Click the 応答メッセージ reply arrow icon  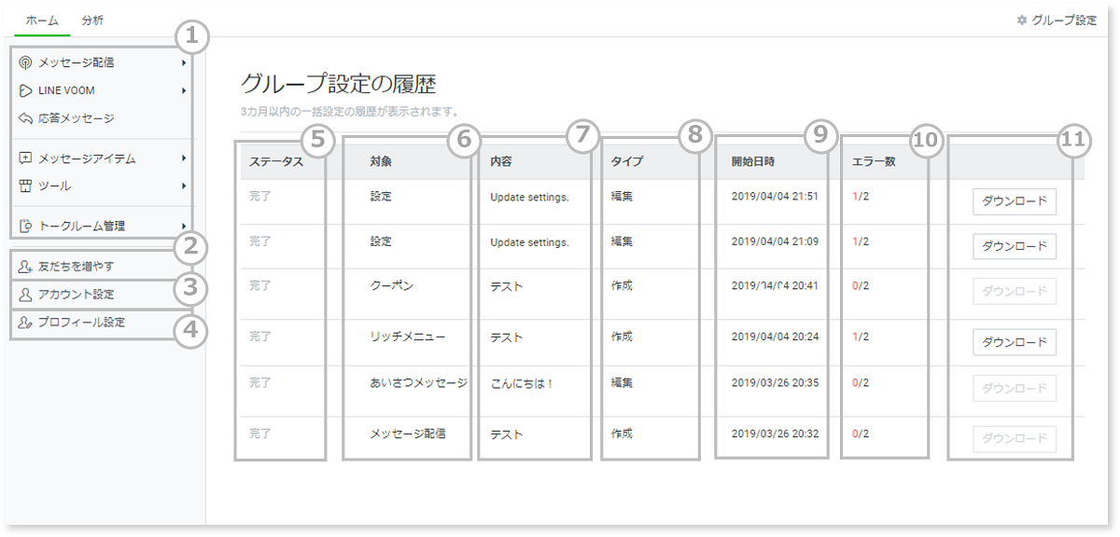26,118
